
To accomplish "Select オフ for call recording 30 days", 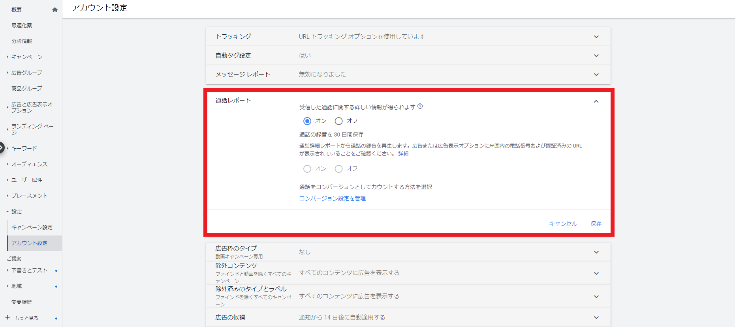I will click(x=338, y=169).
